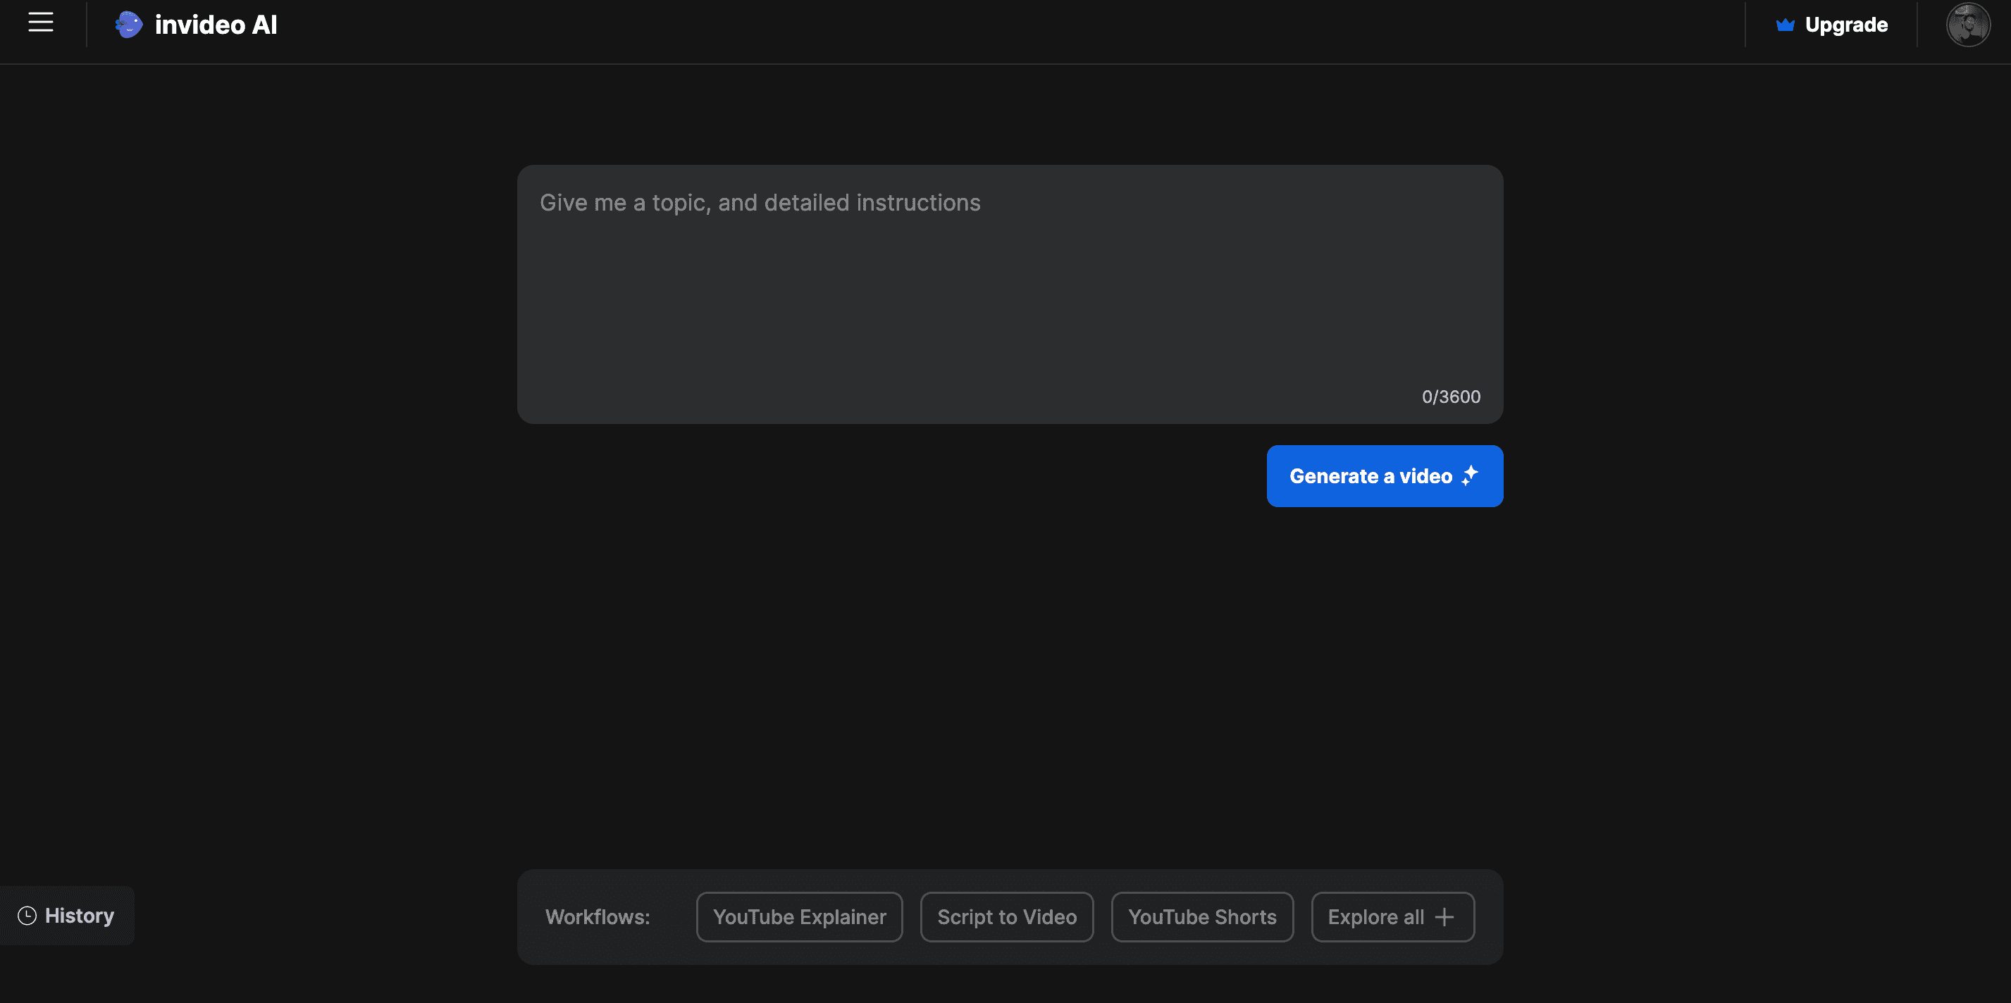Open the History clock icon
The height and width of the screenshot is (1003, 2011).
(25, 914)
